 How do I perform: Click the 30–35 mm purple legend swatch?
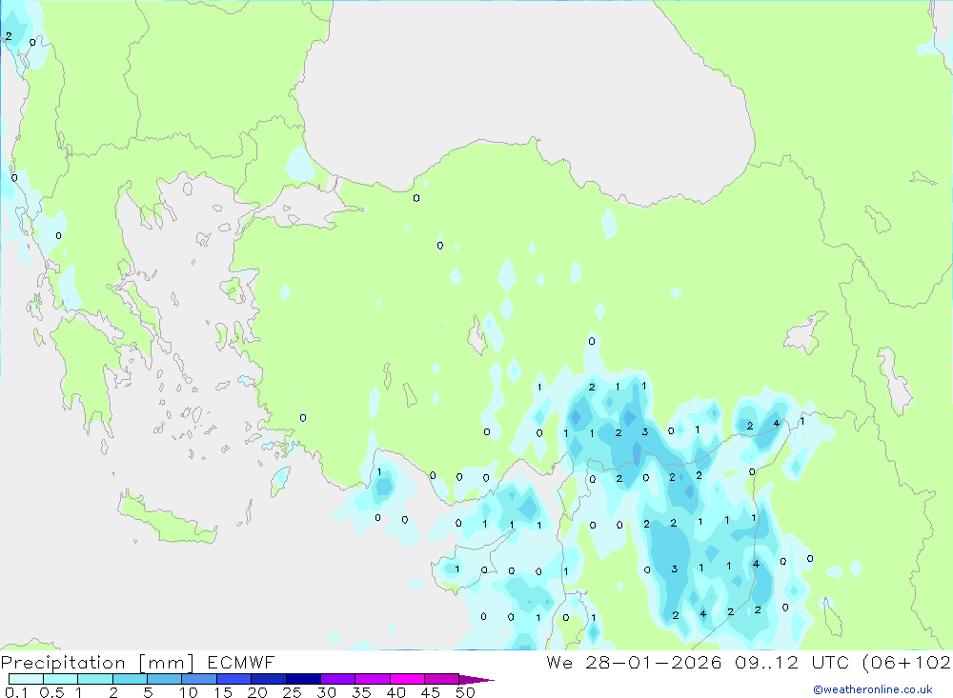click(x=338, y=679)
